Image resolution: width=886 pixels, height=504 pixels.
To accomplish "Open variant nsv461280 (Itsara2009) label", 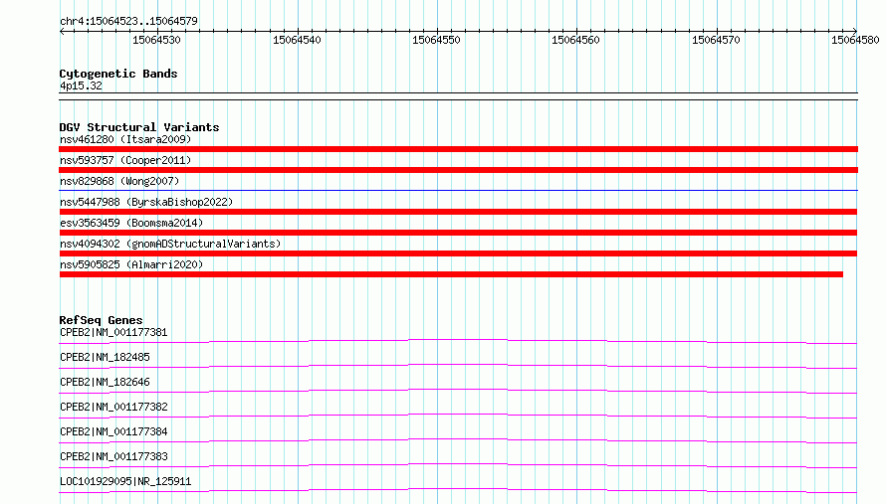I will tap(125, 139).
